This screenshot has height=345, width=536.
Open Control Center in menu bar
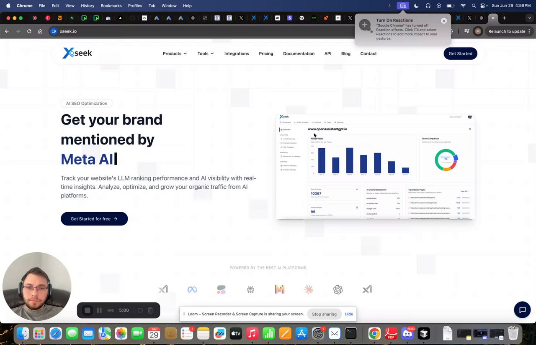(484, 5)
